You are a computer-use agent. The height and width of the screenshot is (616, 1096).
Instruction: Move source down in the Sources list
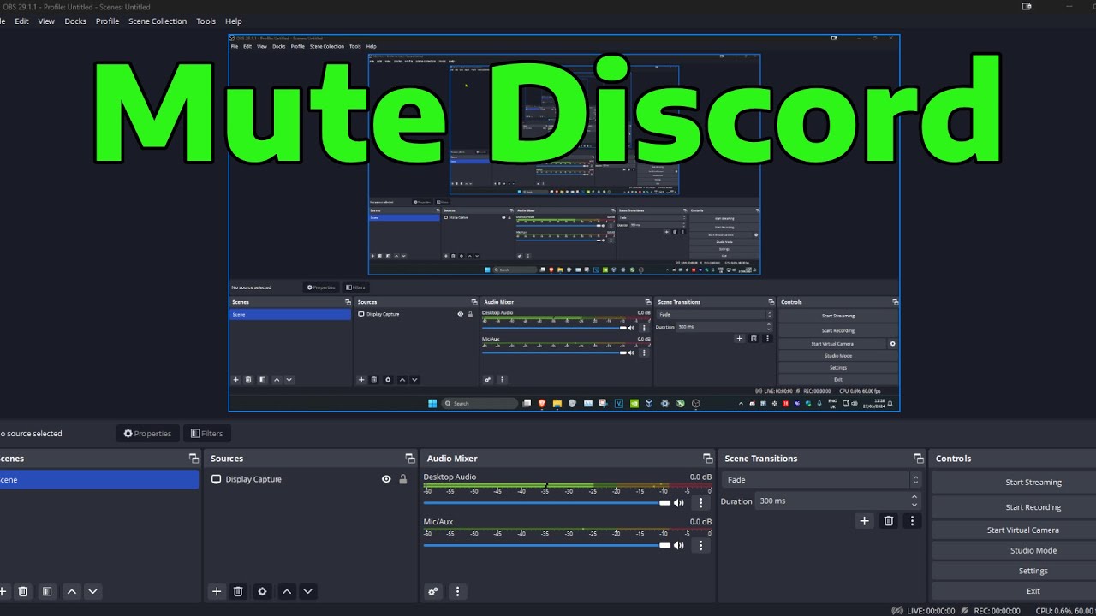(x=308, y=591)
